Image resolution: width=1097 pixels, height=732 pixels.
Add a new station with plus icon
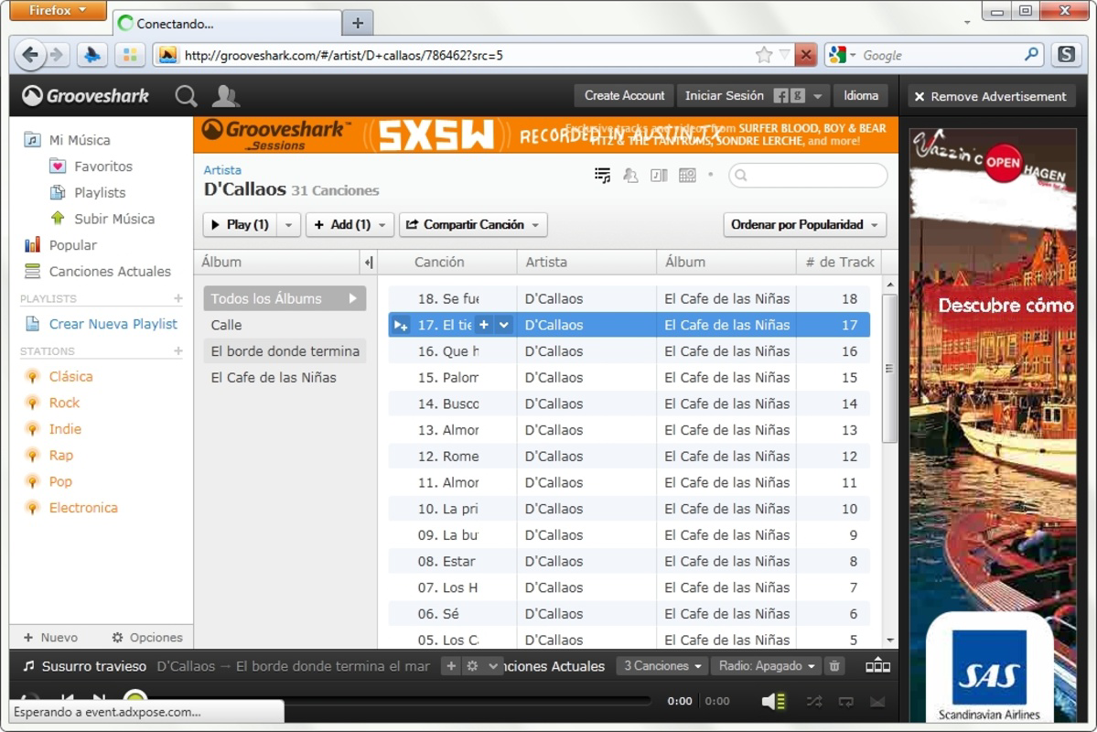178,350
